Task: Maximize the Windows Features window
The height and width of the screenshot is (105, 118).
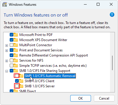Action: pyautogui.click(x=98, y=4)
